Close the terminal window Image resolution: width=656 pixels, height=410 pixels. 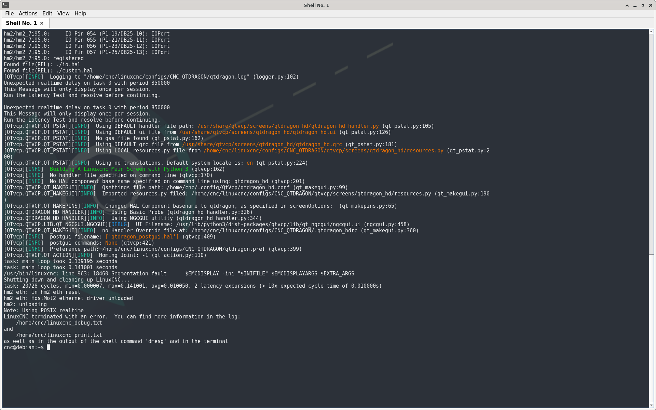651,5
